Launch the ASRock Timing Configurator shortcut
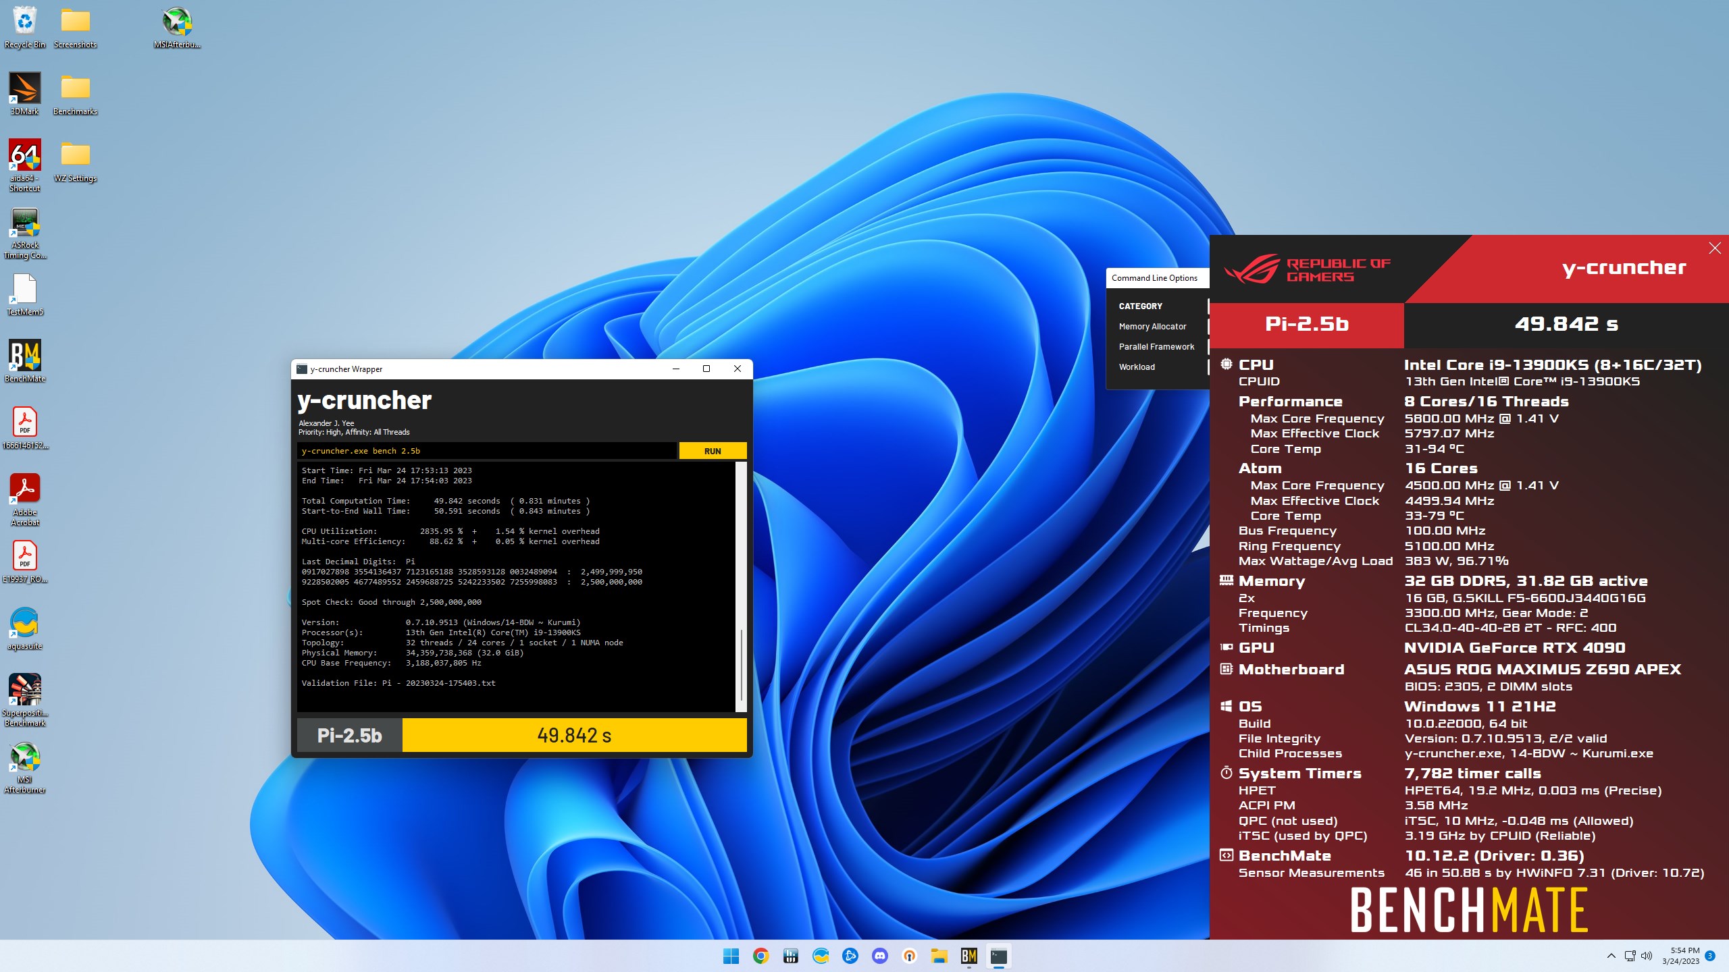The image size is (1729, 972). pyautogui.click(x=24, y=233)
